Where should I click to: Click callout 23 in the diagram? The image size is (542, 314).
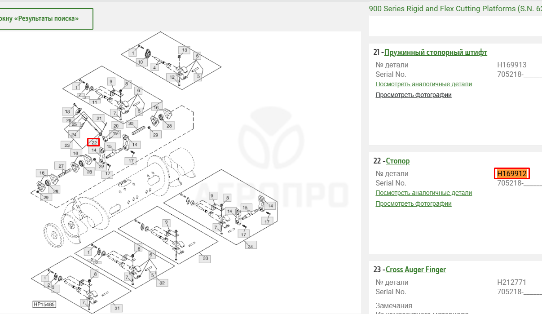67,145
